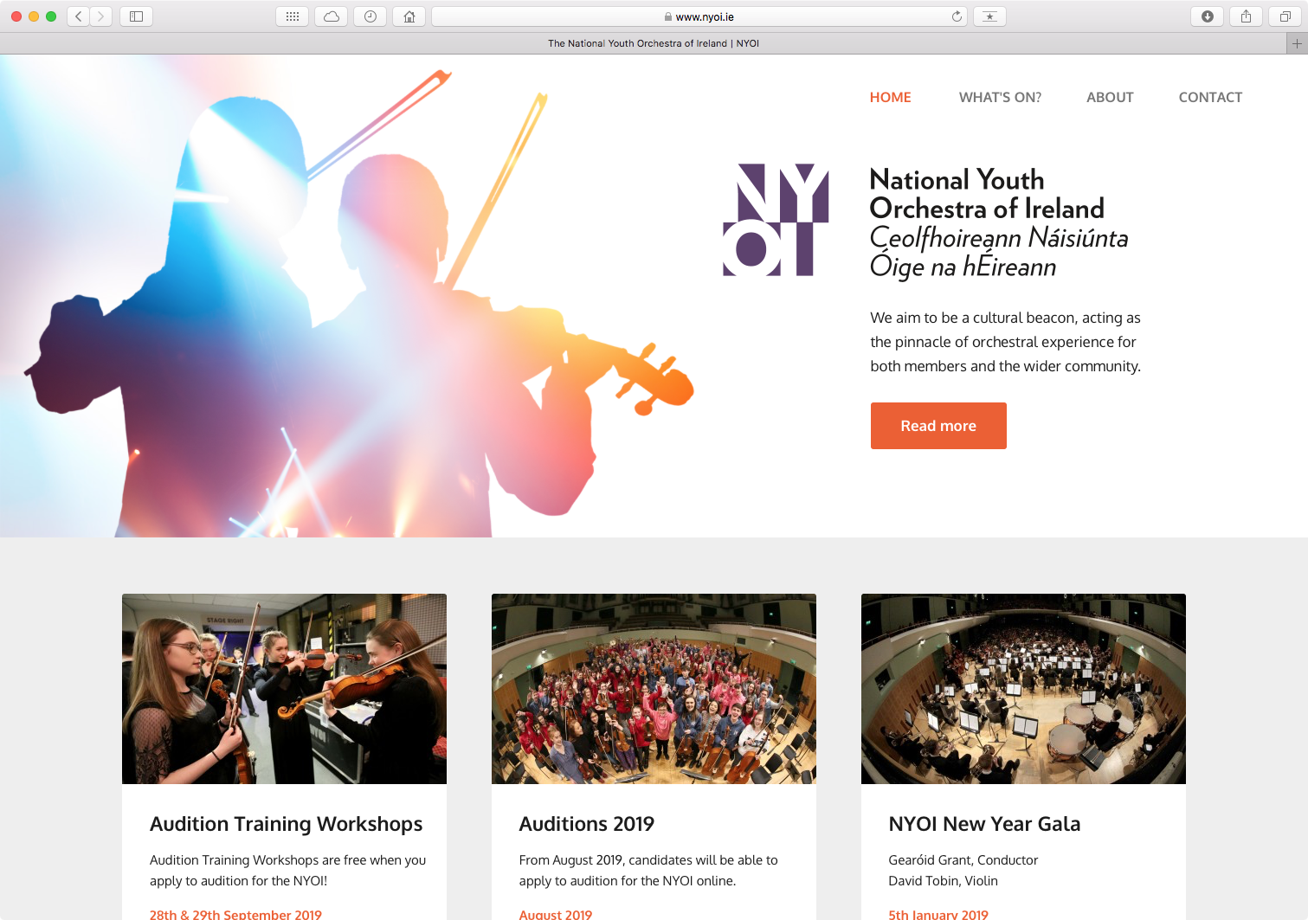Viewport: 1308px width, 920px height.
Task: Click National Youth Orchestra of Ireland heading
Action: click(x=987, y=194)
